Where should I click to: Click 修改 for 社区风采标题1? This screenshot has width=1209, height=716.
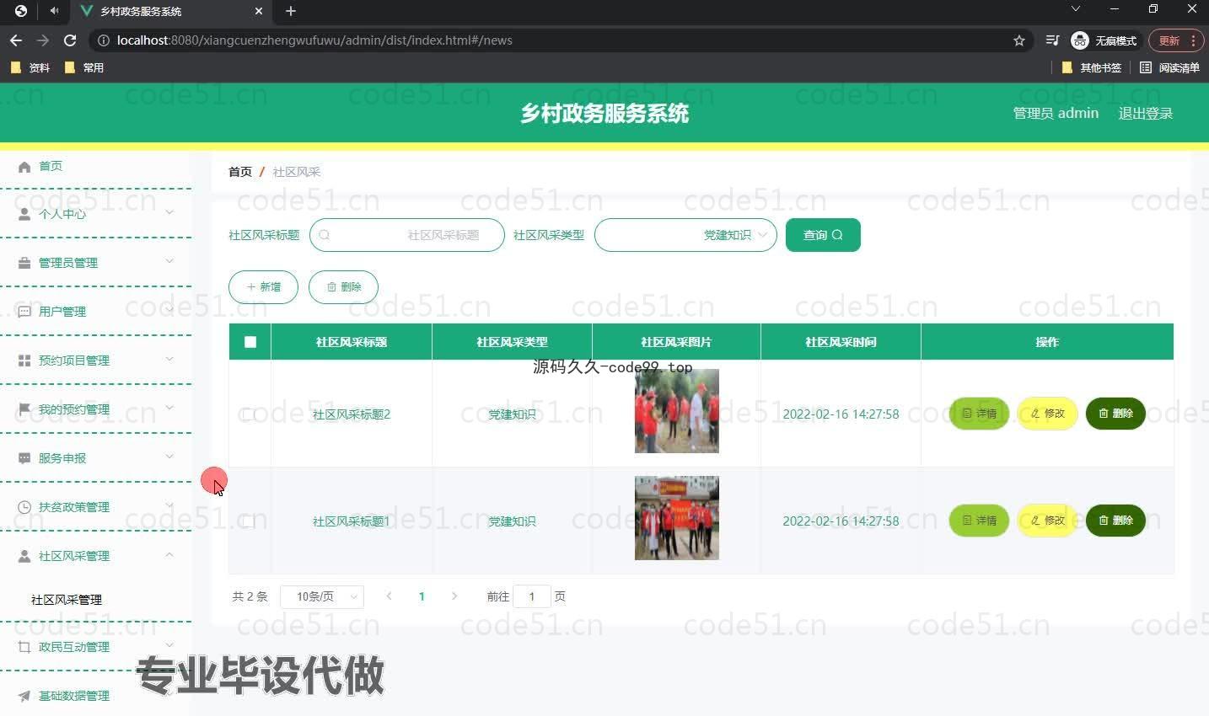[1048, 521]
